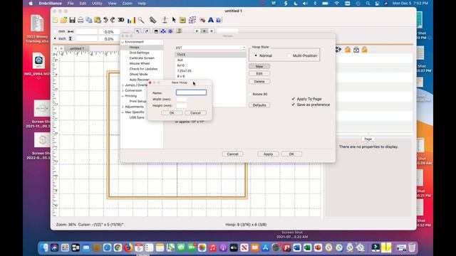Viewport: 456px width, 256px height.
Task: Save with the floppy disk icon
Action: click(72, 20)
